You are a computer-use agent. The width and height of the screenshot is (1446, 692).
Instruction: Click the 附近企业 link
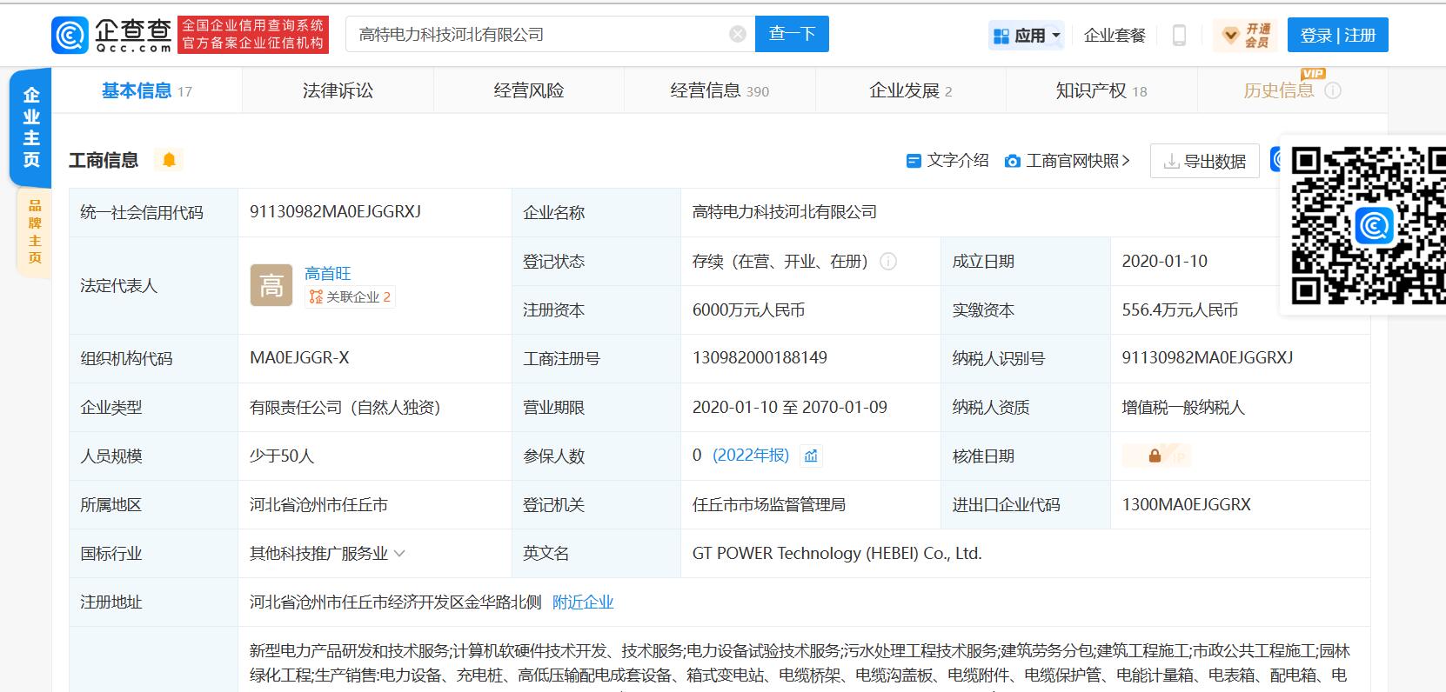click(583, 602)
